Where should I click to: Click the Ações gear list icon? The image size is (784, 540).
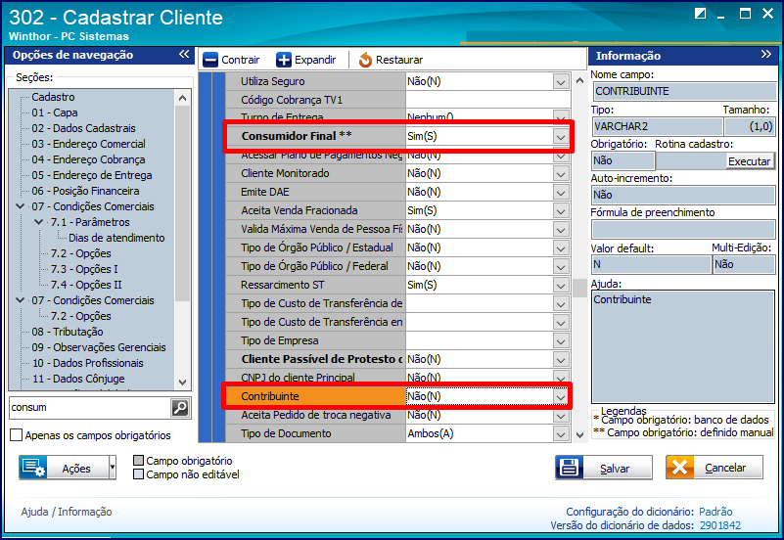pos(33,468)
